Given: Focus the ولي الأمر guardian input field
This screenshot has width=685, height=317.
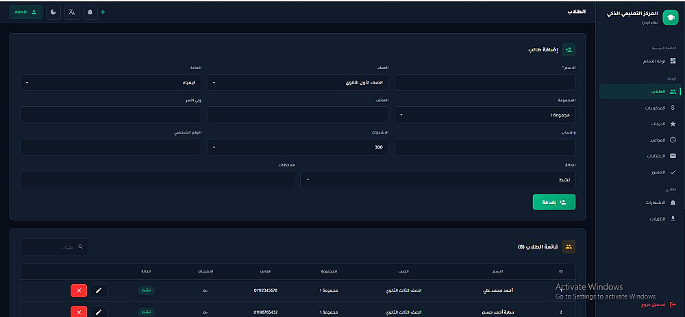Looking at the screenshot, I should pos(110,115).
